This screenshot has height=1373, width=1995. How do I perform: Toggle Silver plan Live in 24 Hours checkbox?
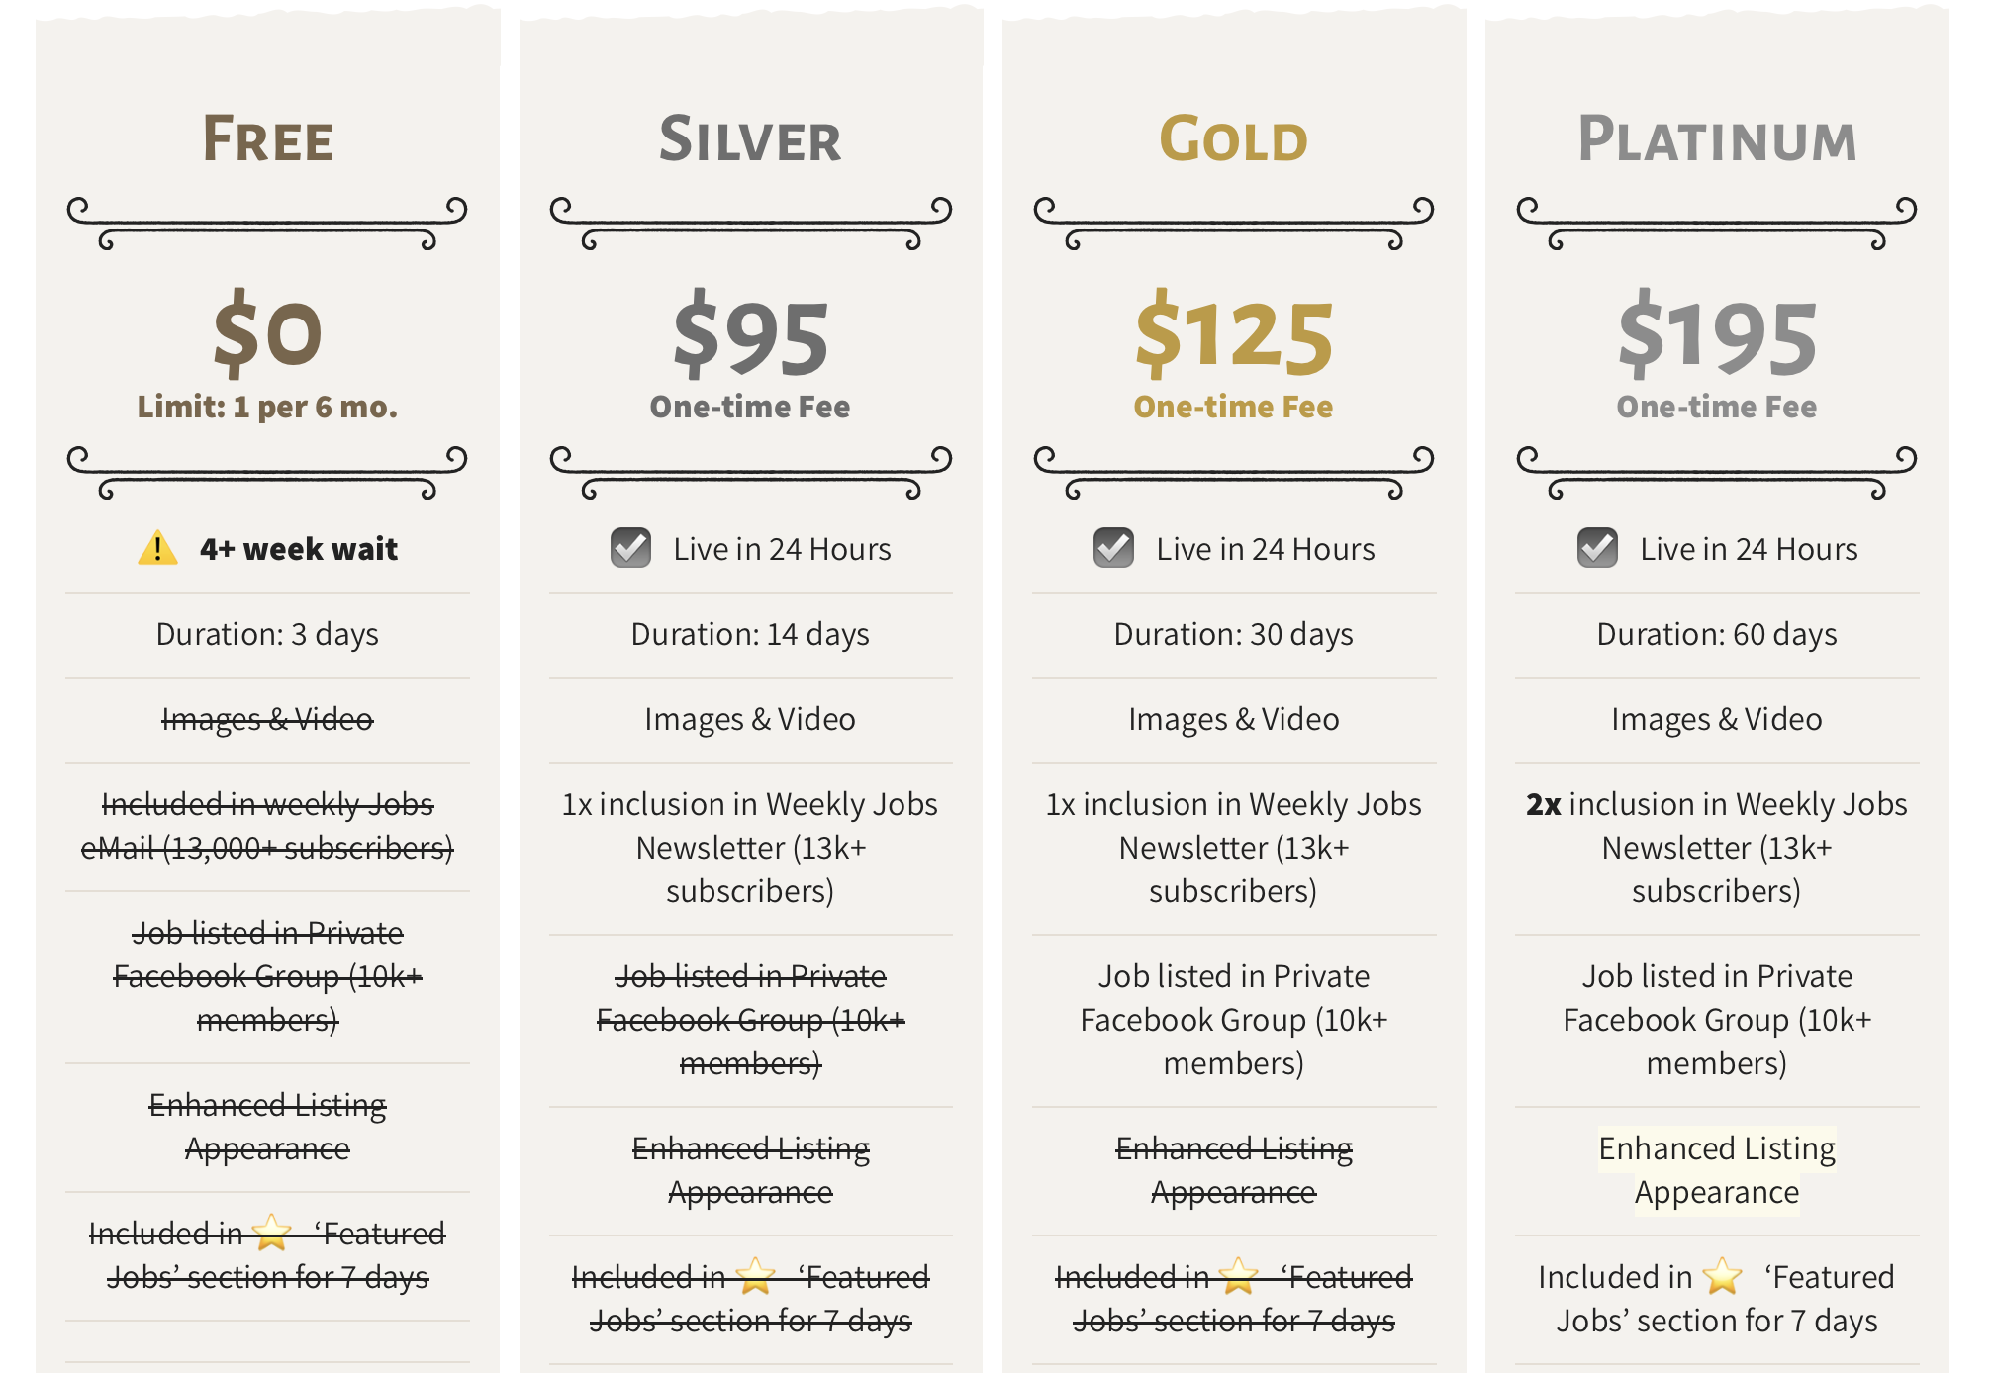click(630, 548)
